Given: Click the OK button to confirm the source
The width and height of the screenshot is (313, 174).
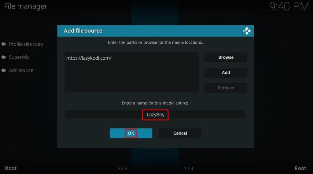Looking at the screenshot, I should pos(131,133).
